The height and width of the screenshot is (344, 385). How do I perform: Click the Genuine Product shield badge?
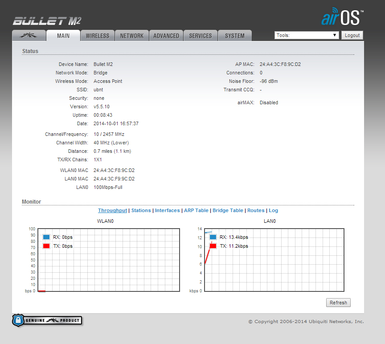point(47,320)
